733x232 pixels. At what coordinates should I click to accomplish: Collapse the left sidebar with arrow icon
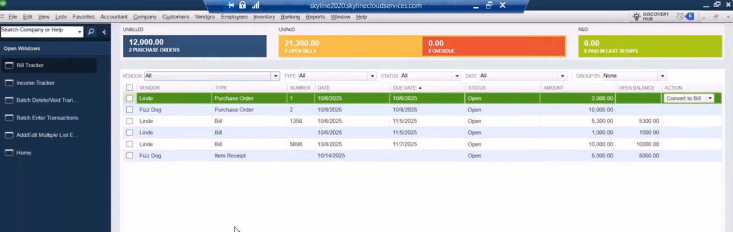[104, 32]
